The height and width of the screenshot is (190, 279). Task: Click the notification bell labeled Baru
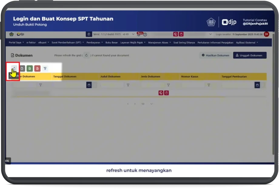point(139,34)
